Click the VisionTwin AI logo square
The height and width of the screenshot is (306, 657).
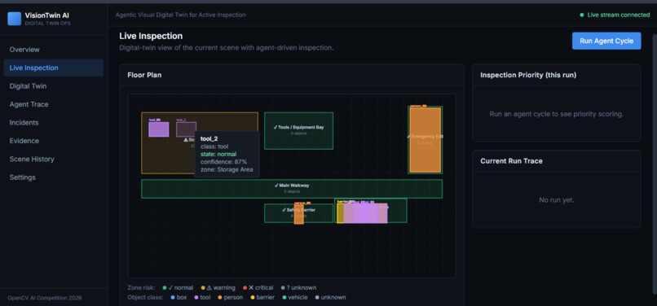(x=14, y=19)
